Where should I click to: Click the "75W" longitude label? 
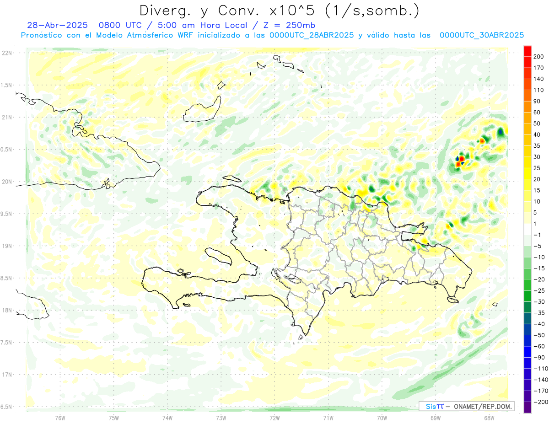coord(114,418)
